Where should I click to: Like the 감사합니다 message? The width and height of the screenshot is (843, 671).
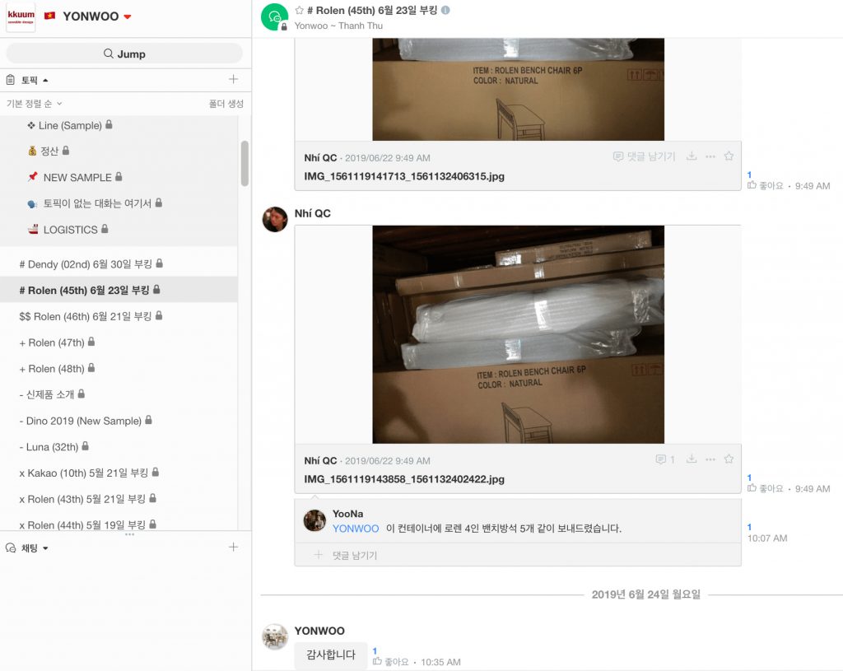click(x=391, y=661)
